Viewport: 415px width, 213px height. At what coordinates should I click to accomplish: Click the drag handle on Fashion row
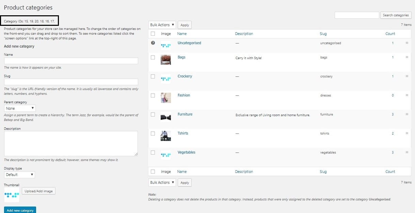[407, 95]
